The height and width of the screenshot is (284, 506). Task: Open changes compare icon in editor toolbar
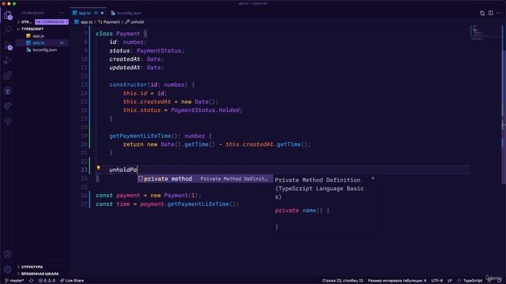[482, 13]
